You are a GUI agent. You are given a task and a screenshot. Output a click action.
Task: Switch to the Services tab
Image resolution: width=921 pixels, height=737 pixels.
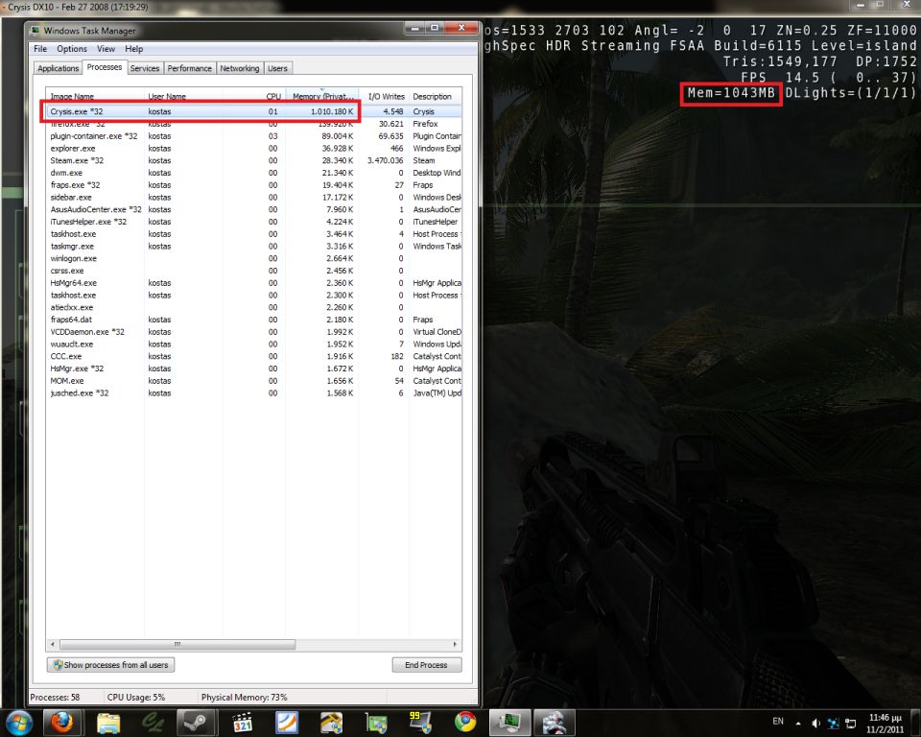[x=145, y=68]
